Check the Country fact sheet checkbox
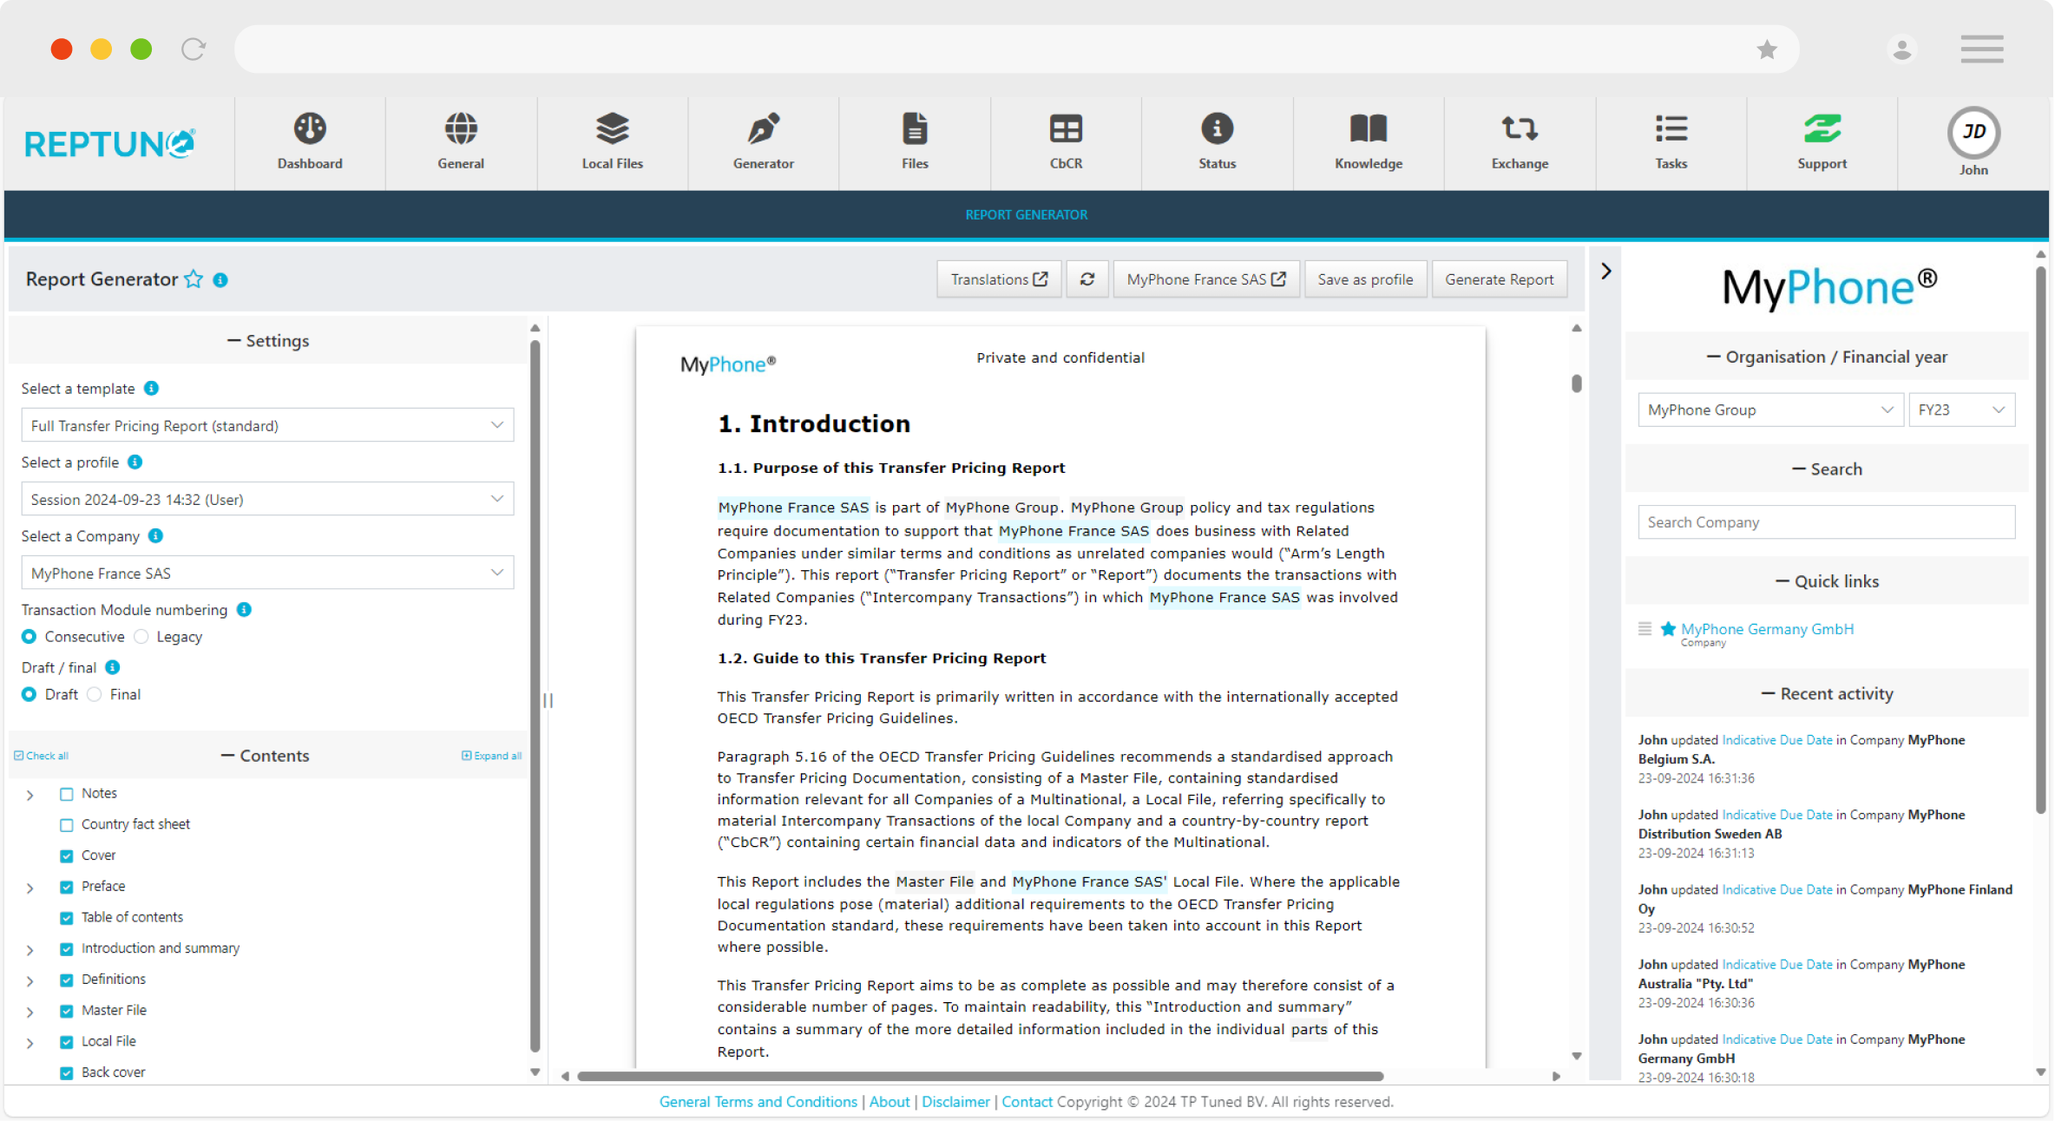 67,825
